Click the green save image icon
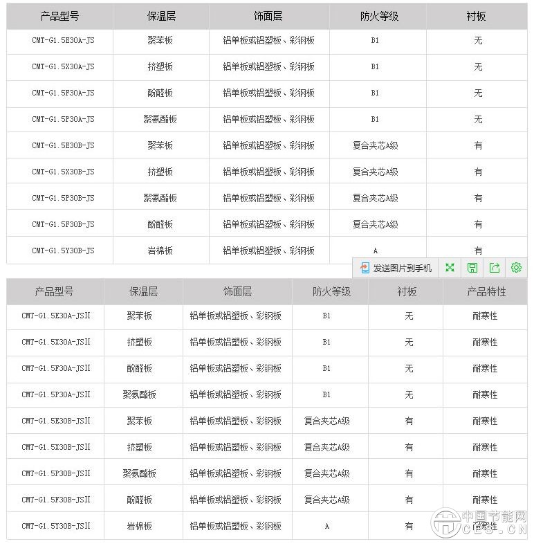This screenshot has height=546, width=534. coord(472,268)
